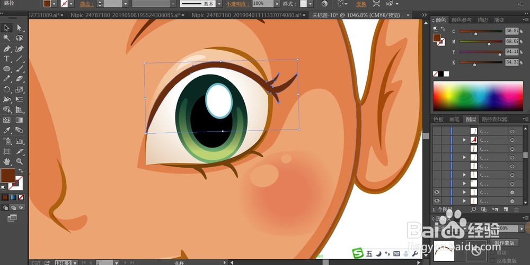This screenshot has height=265, width=530.
Task: Select the Column Graph tool
Action: tap(19, 141)
